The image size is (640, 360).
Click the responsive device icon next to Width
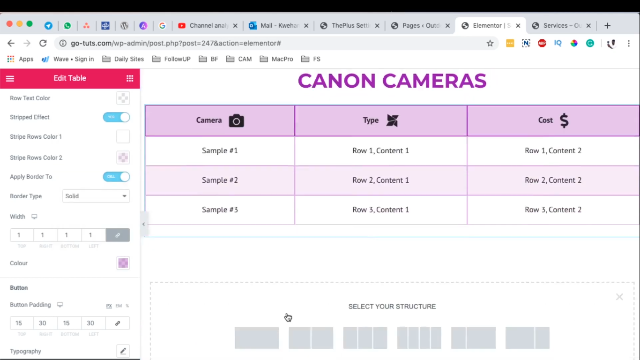click(x=34, y=217)
